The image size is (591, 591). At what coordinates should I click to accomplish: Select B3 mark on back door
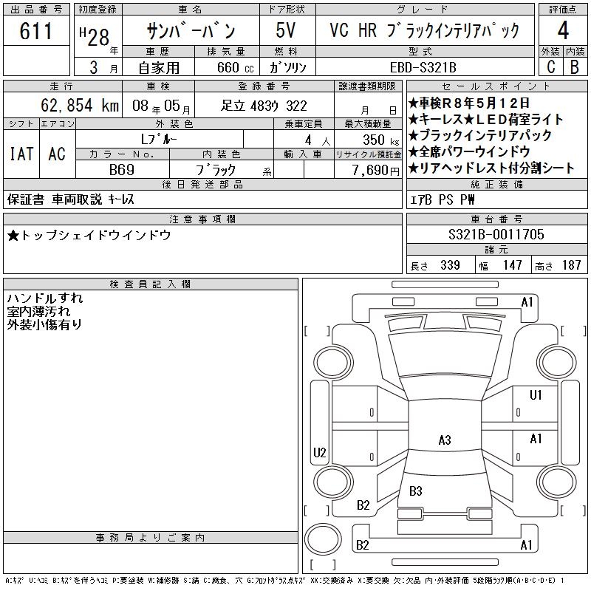(415, 491)
